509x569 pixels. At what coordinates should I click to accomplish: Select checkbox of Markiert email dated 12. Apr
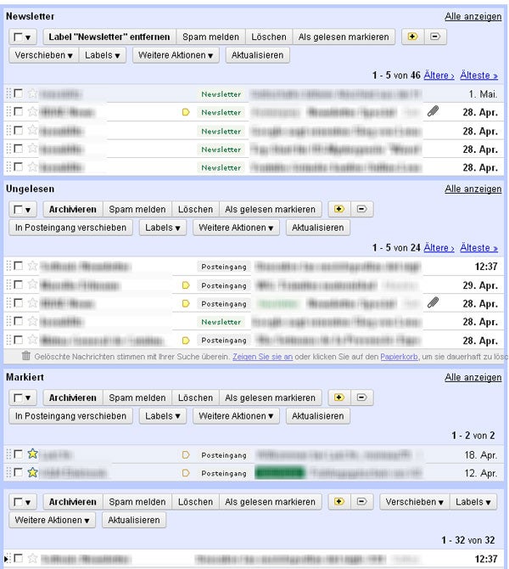(18, 472)
